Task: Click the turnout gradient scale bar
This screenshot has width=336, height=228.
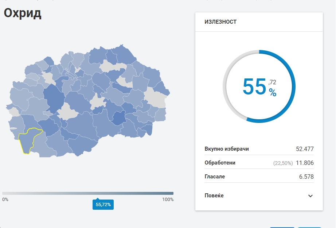Action: tap(88, 193)
